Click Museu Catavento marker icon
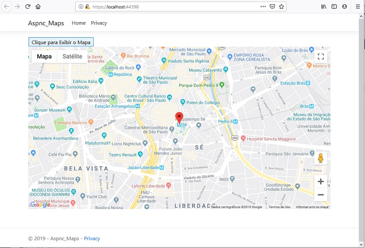365x248 pixels. [226, 69]
